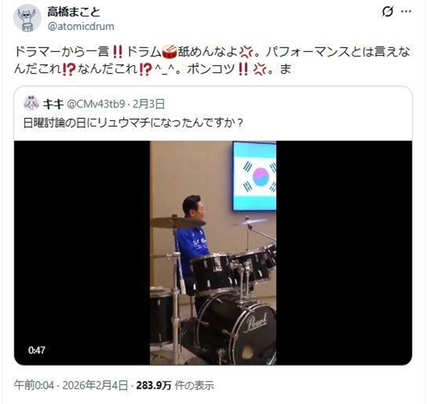Click the tweet timestamp 午前0:04
This screenshot has height=404, width=427.
pos(34,385)
